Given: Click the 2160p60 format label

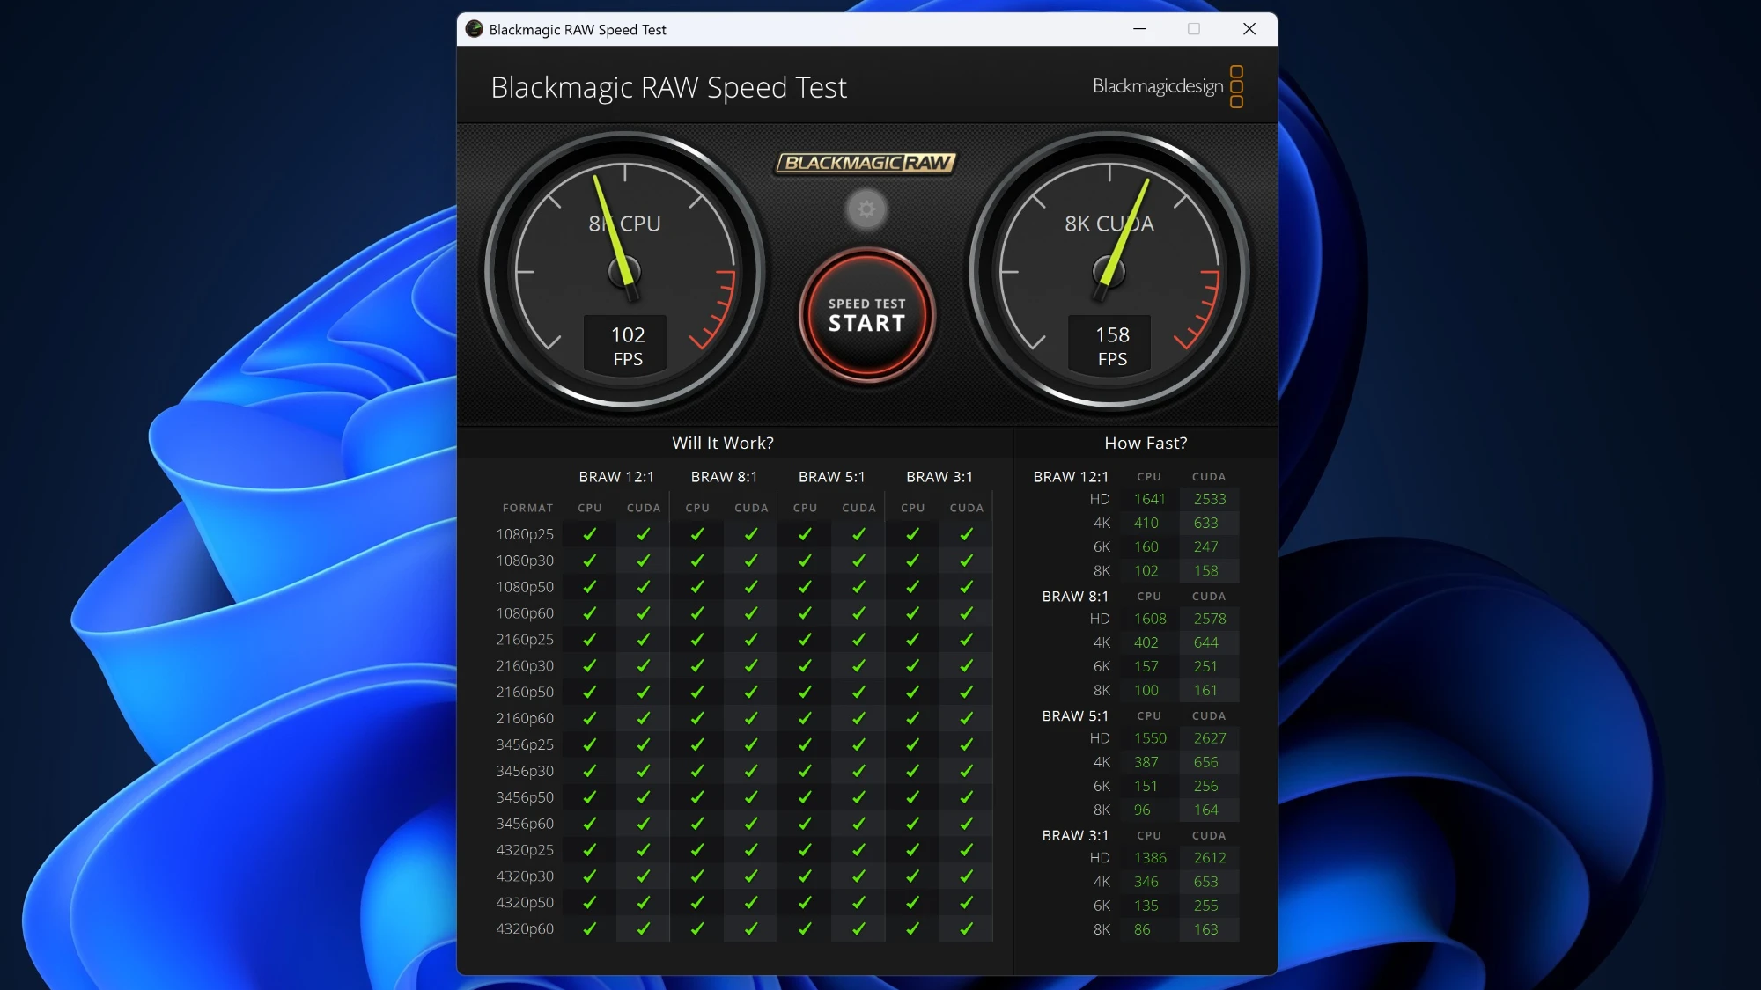Looking at the screenshot, I should pos(525,719).
